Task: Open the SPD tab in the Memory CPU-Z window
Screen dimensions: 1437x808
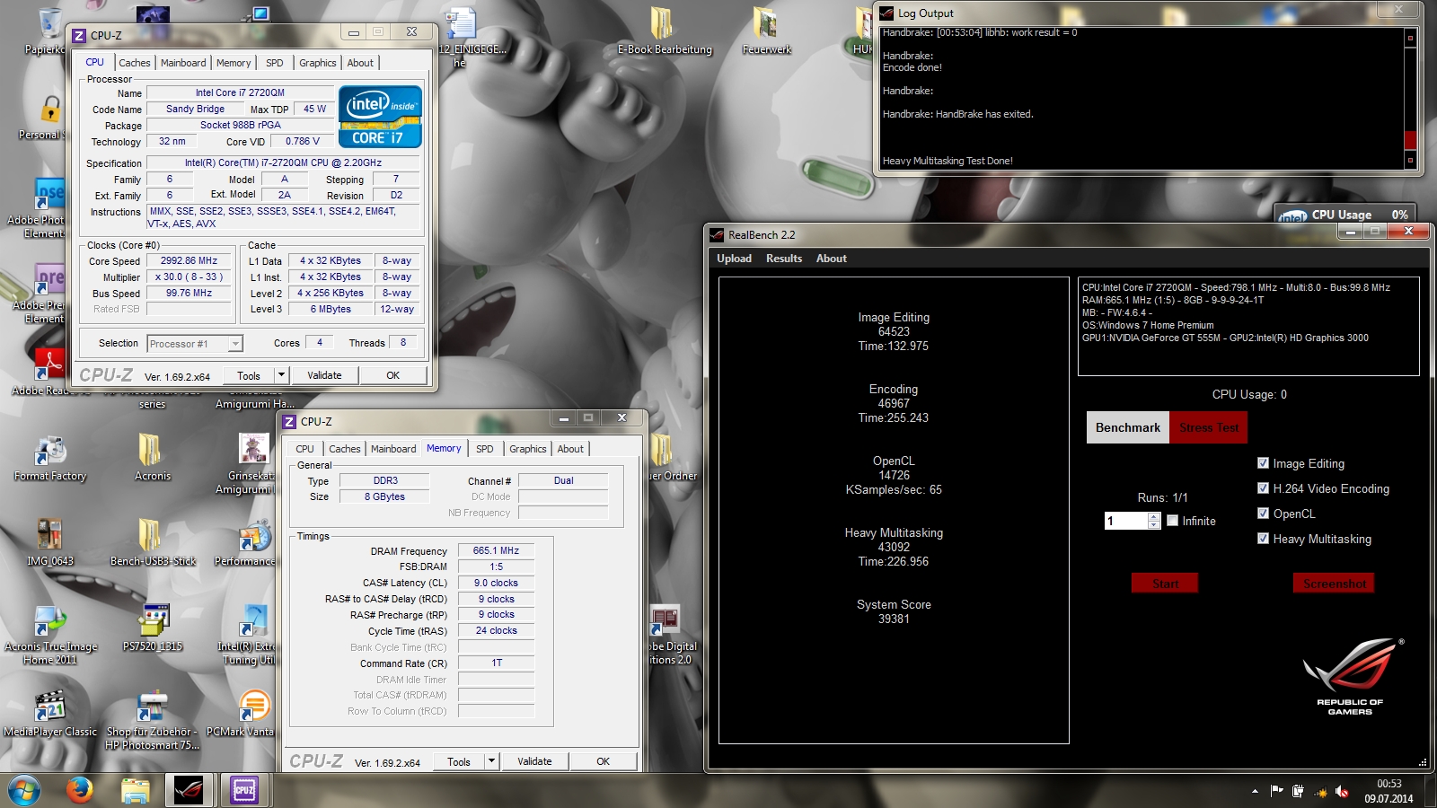Action: click(485, 449)
